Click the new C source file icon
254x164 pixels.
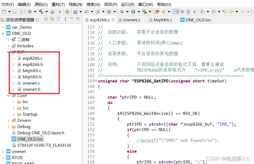click(98, 12)
